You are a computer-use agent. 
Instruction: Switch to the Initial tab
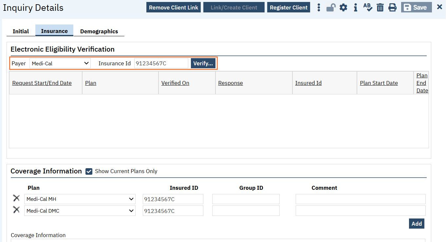pyautogui.click(x=21, y=31)
